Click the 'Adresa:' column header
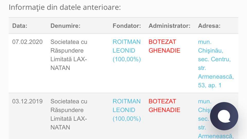The width and height of the screenshot is (247, 139). click(x=209, y=26)
